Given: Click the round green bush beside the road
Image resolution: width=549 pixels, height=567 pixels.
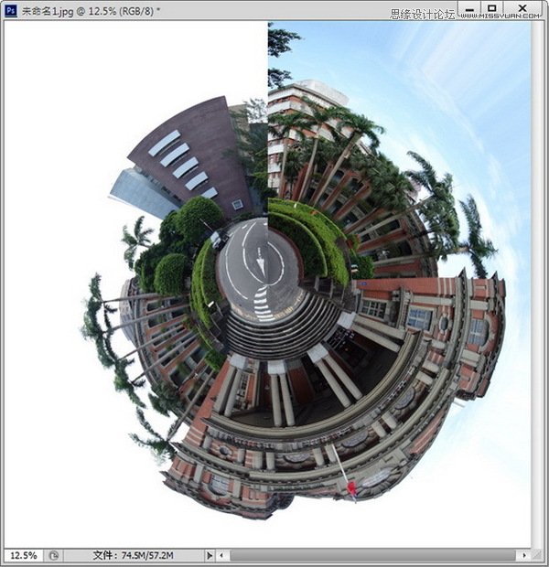Looking at the screenshot, I should 171,273.
